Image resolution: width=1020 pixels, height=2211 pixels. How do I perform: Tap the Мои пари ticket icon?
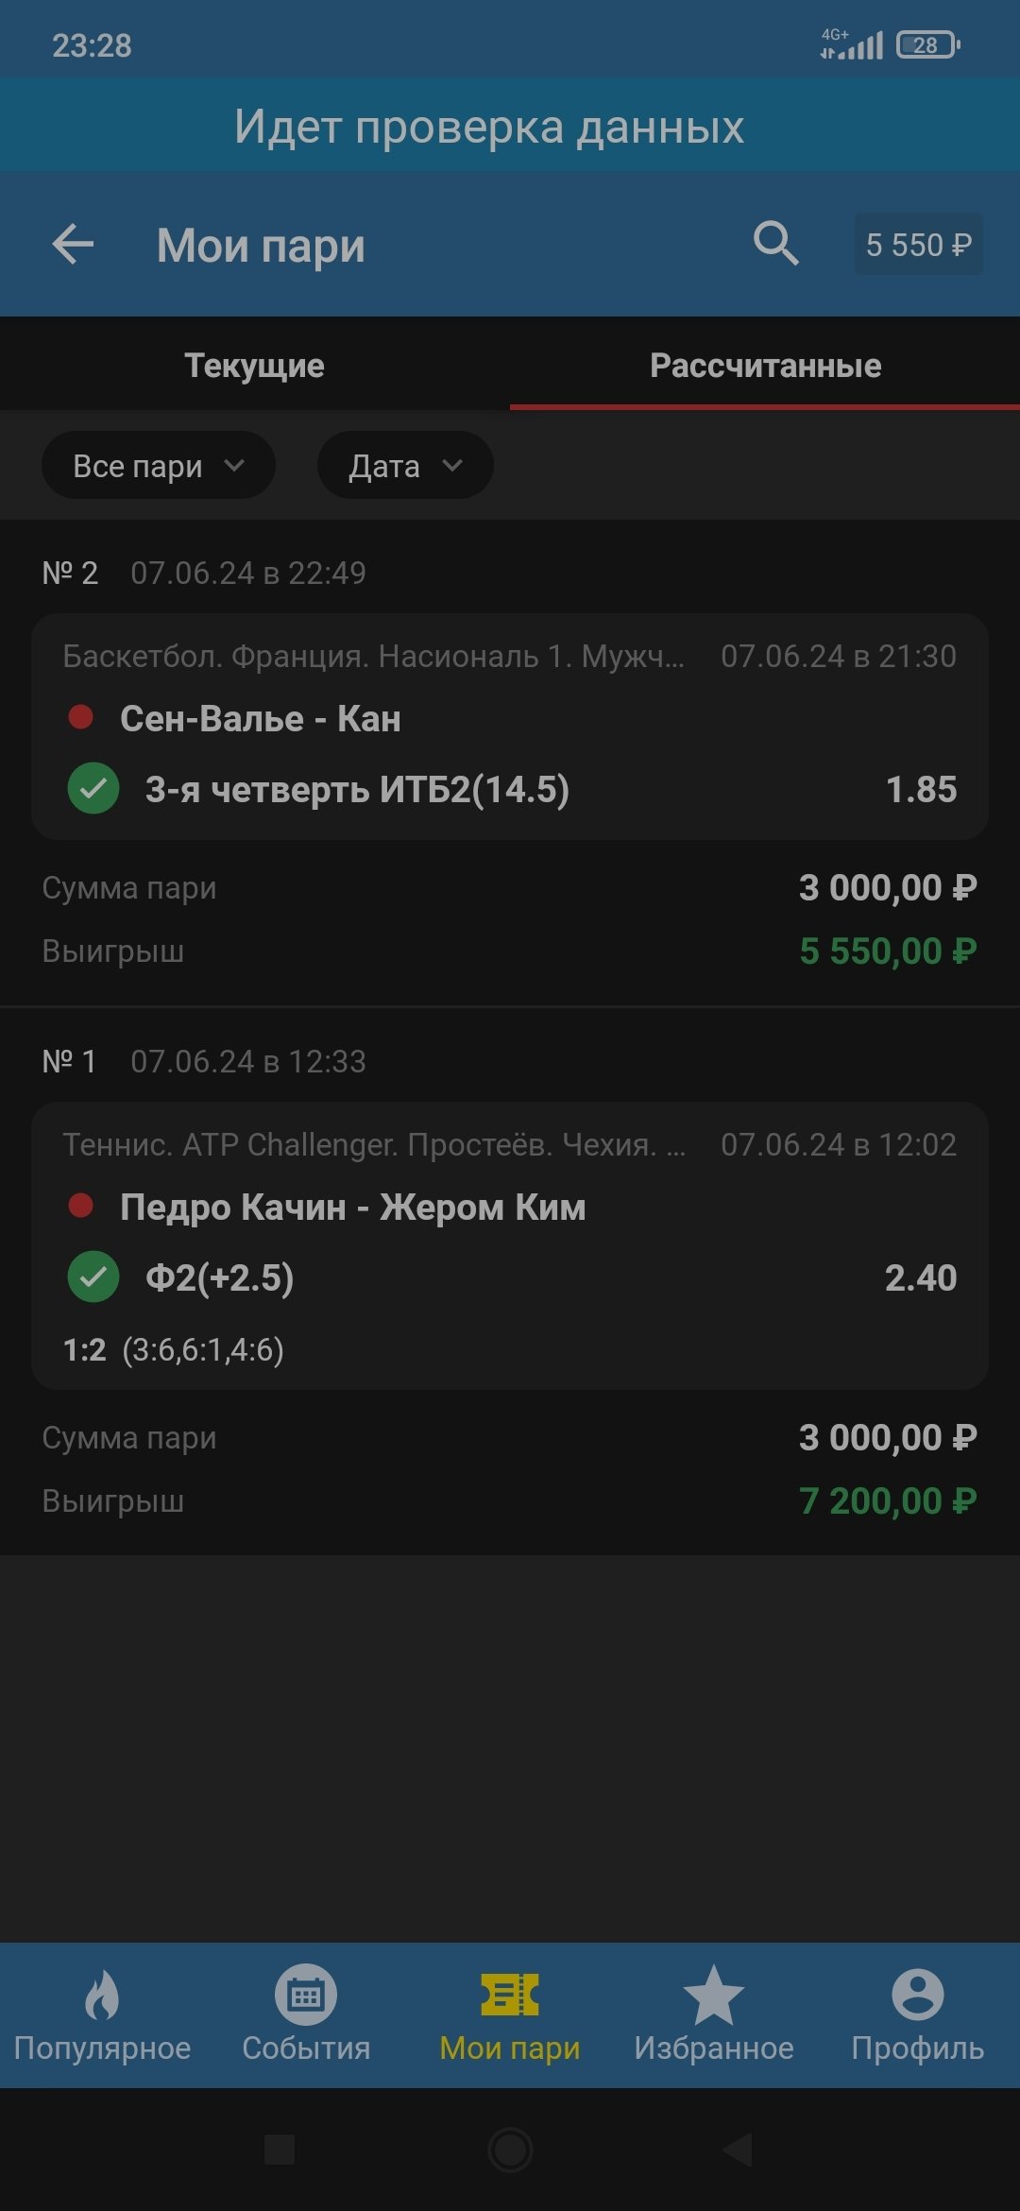click(510, 1995)
